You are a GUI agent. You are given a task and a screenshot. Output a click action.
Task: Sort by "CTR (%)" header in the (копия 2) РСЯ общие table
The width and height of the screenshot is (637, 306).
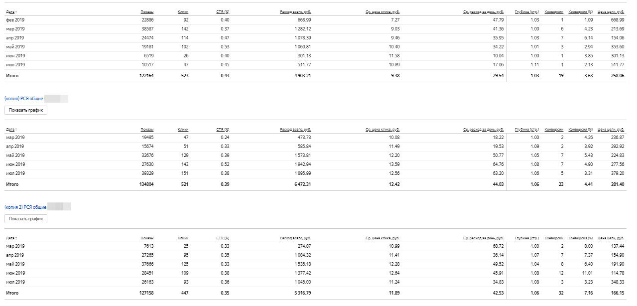[223, 238]
